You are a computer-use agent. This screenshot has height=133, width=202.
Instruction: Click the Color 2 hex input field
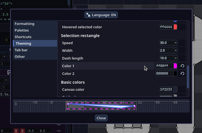164,73
